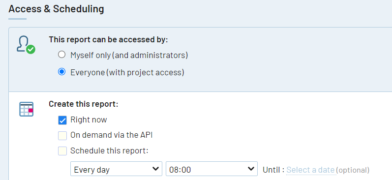Click the Right now label text
The width and height of the screenshot is (392, 180).
coord(89,120)
